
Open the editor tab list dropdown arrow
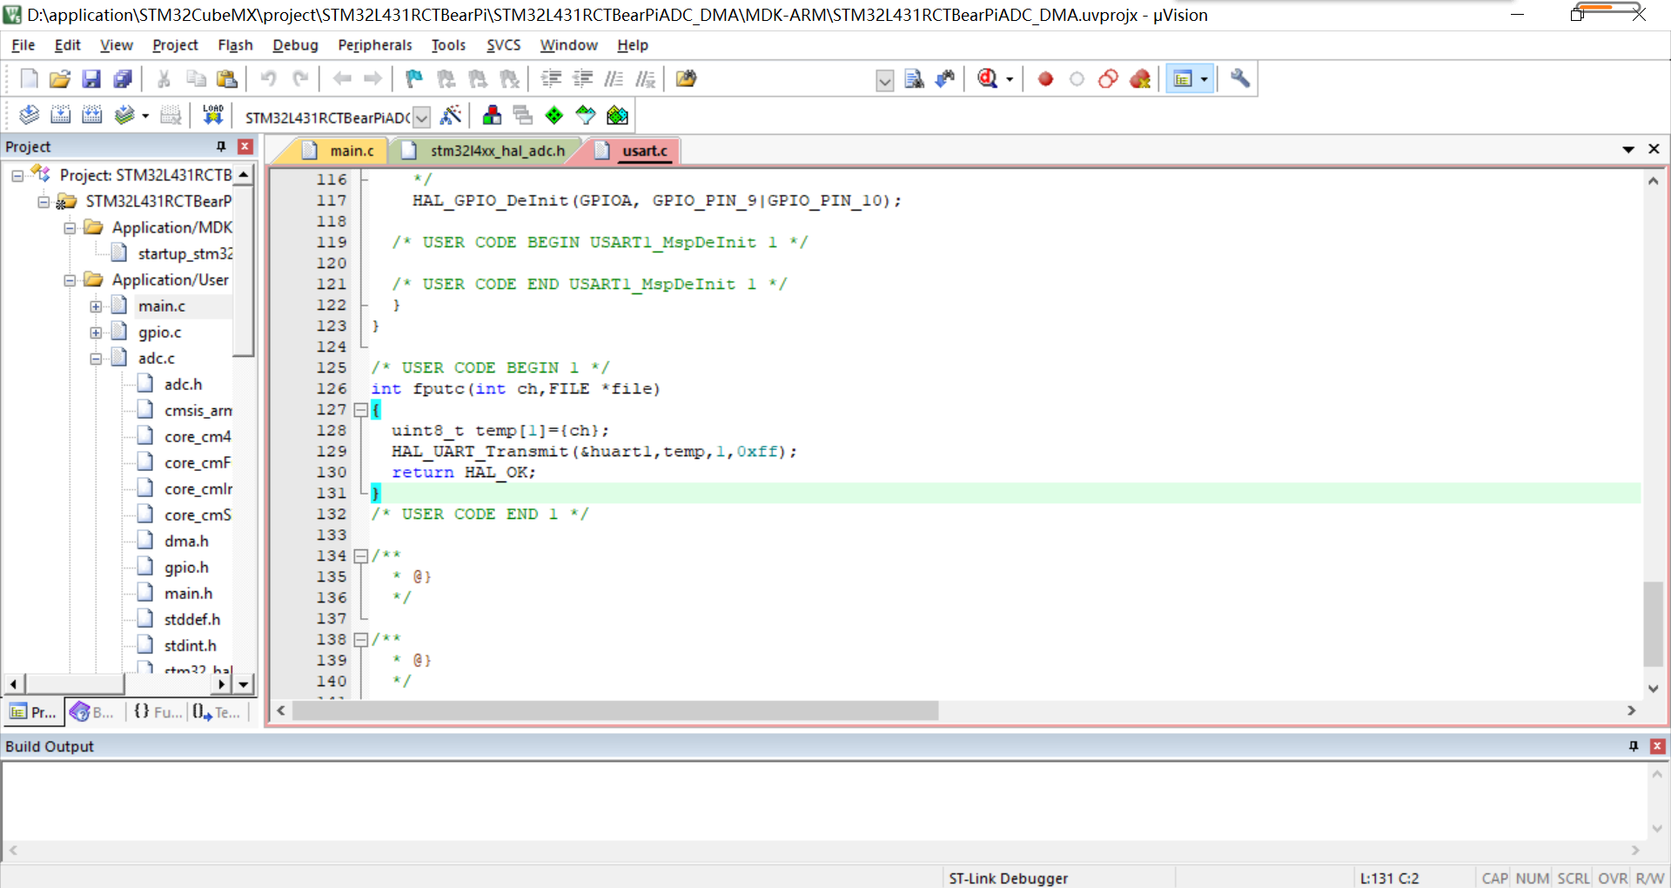1628,150
